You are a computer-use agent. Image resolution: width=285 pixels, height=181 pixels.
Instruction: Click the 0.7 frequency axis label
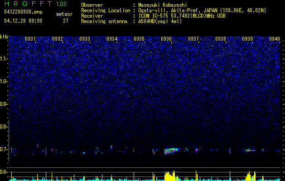pyautogui.click(x=4, y=149)
